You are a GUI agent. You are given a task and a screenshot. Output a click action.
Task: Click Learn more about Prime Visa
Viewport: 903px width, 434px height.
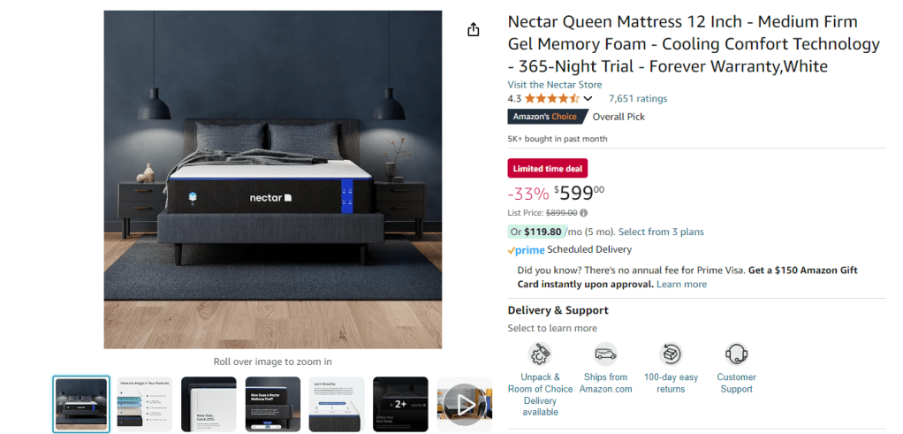pos(681,284)
